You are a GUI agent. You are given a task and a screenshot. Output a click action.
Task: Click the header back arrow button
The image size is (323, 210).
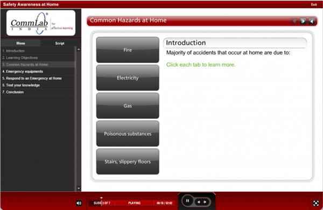(x=295, y=21)
